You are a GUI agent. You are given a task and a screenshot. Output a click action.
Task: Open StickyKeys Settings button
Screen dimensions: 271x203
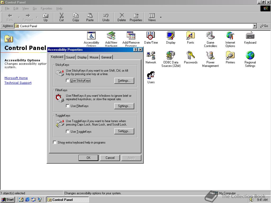[x=124, y=81]
